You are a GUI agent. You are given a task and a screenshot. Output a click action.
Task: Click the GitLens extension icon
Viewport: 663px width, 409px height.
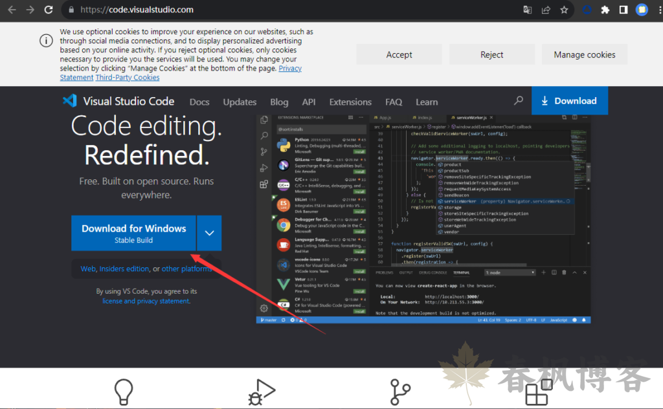click(284, 165)
